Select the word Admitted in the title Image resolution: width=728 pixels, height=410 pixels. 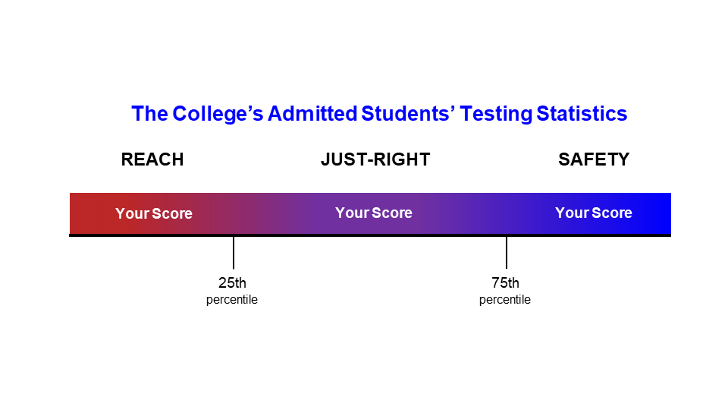point(312,114)
